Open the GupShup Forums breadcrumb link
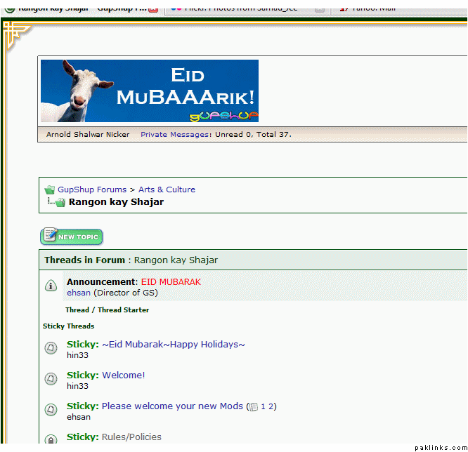This screenshot has width=468, height=452. pyautogui.click(x=92, y=190)
